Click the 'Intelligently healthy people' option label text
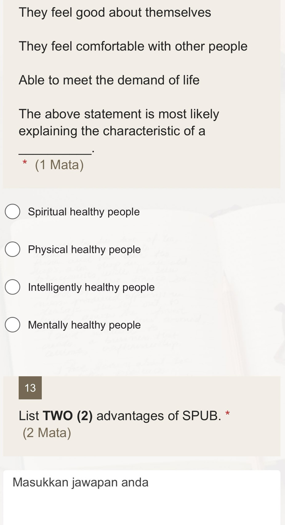The image size is (285, 525). [x=91, y=287]
